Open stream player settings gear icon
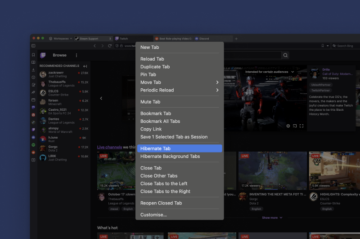The height and width of the screenshot is (239, 360). tap(288, 126)
